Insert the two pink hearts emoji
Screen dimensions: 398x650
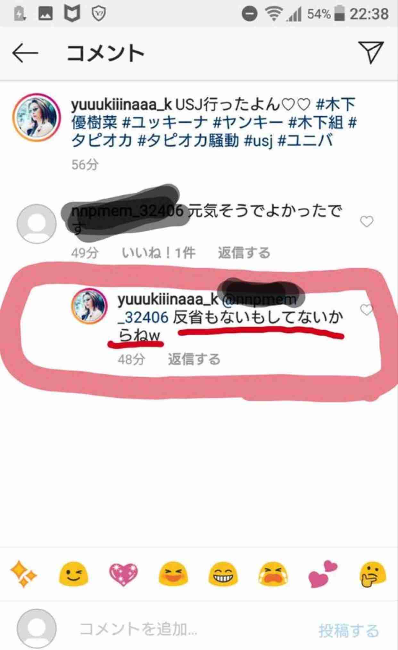(323, 574)
